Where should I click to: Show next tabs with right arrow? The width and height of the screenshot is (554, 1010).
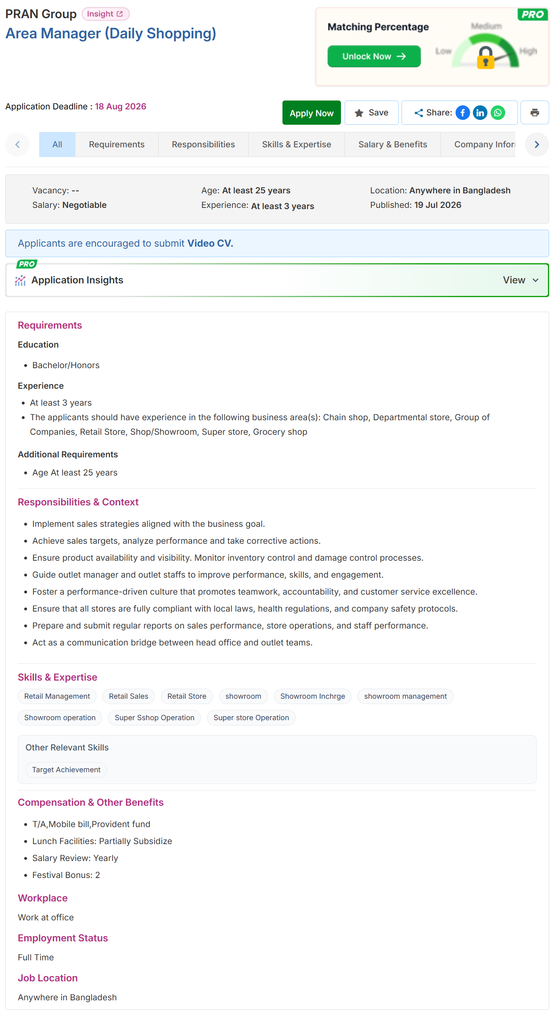tap(537, 145)
